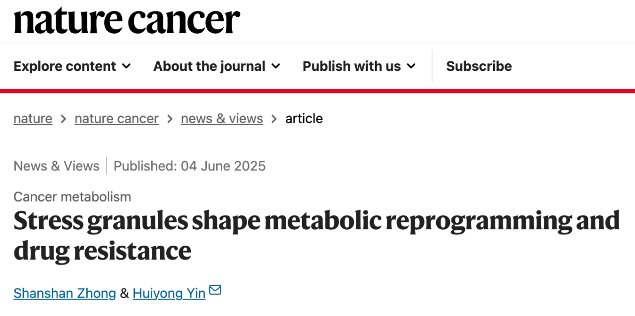Expand the Explore content menu

72,66
